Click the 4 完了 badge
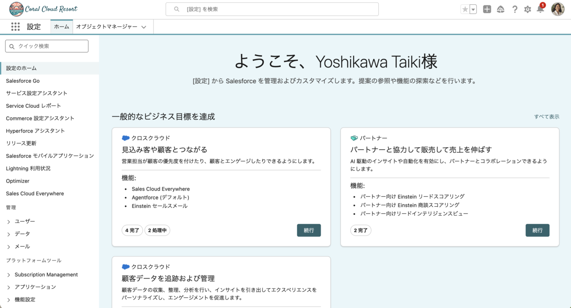 pyautogui.click(x=132, y=231)
